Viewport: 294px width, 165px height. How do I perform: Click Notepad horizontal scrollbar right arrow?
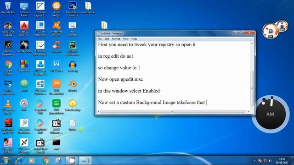click(x=249, y=111)
